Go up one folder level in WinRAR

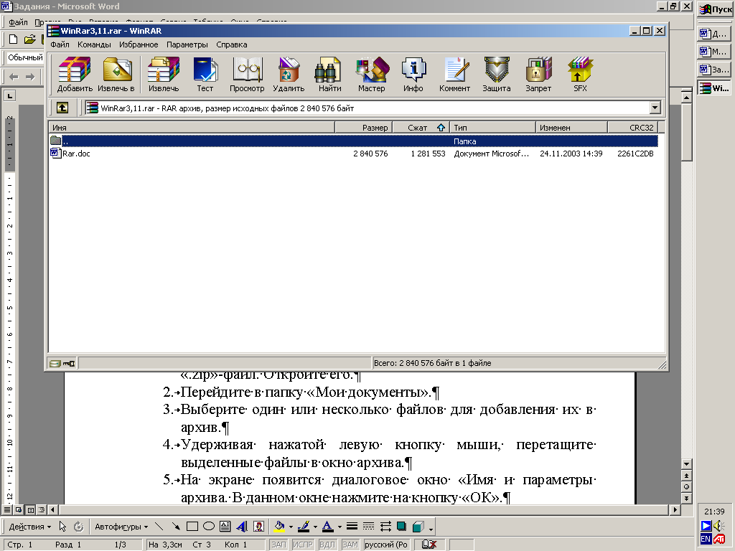pos(62,108)
